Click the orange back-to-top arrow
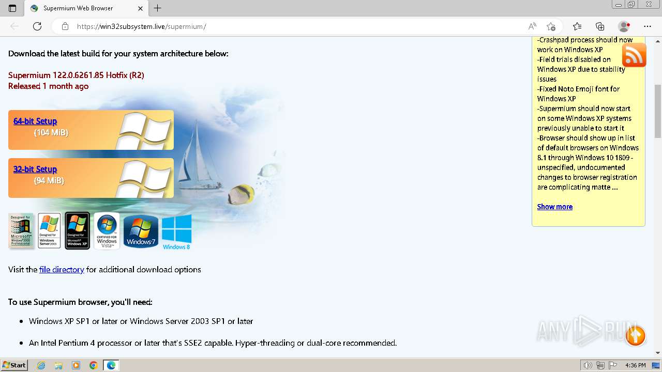 coord(636,336)
